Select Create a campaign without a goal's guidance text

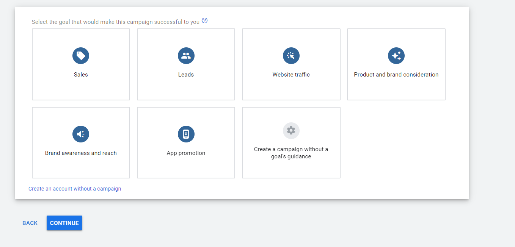click(291, 153)
